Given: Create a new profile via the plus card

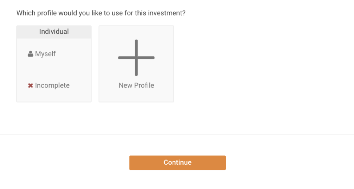Looking at the screenshot, I should coord(136,64).
